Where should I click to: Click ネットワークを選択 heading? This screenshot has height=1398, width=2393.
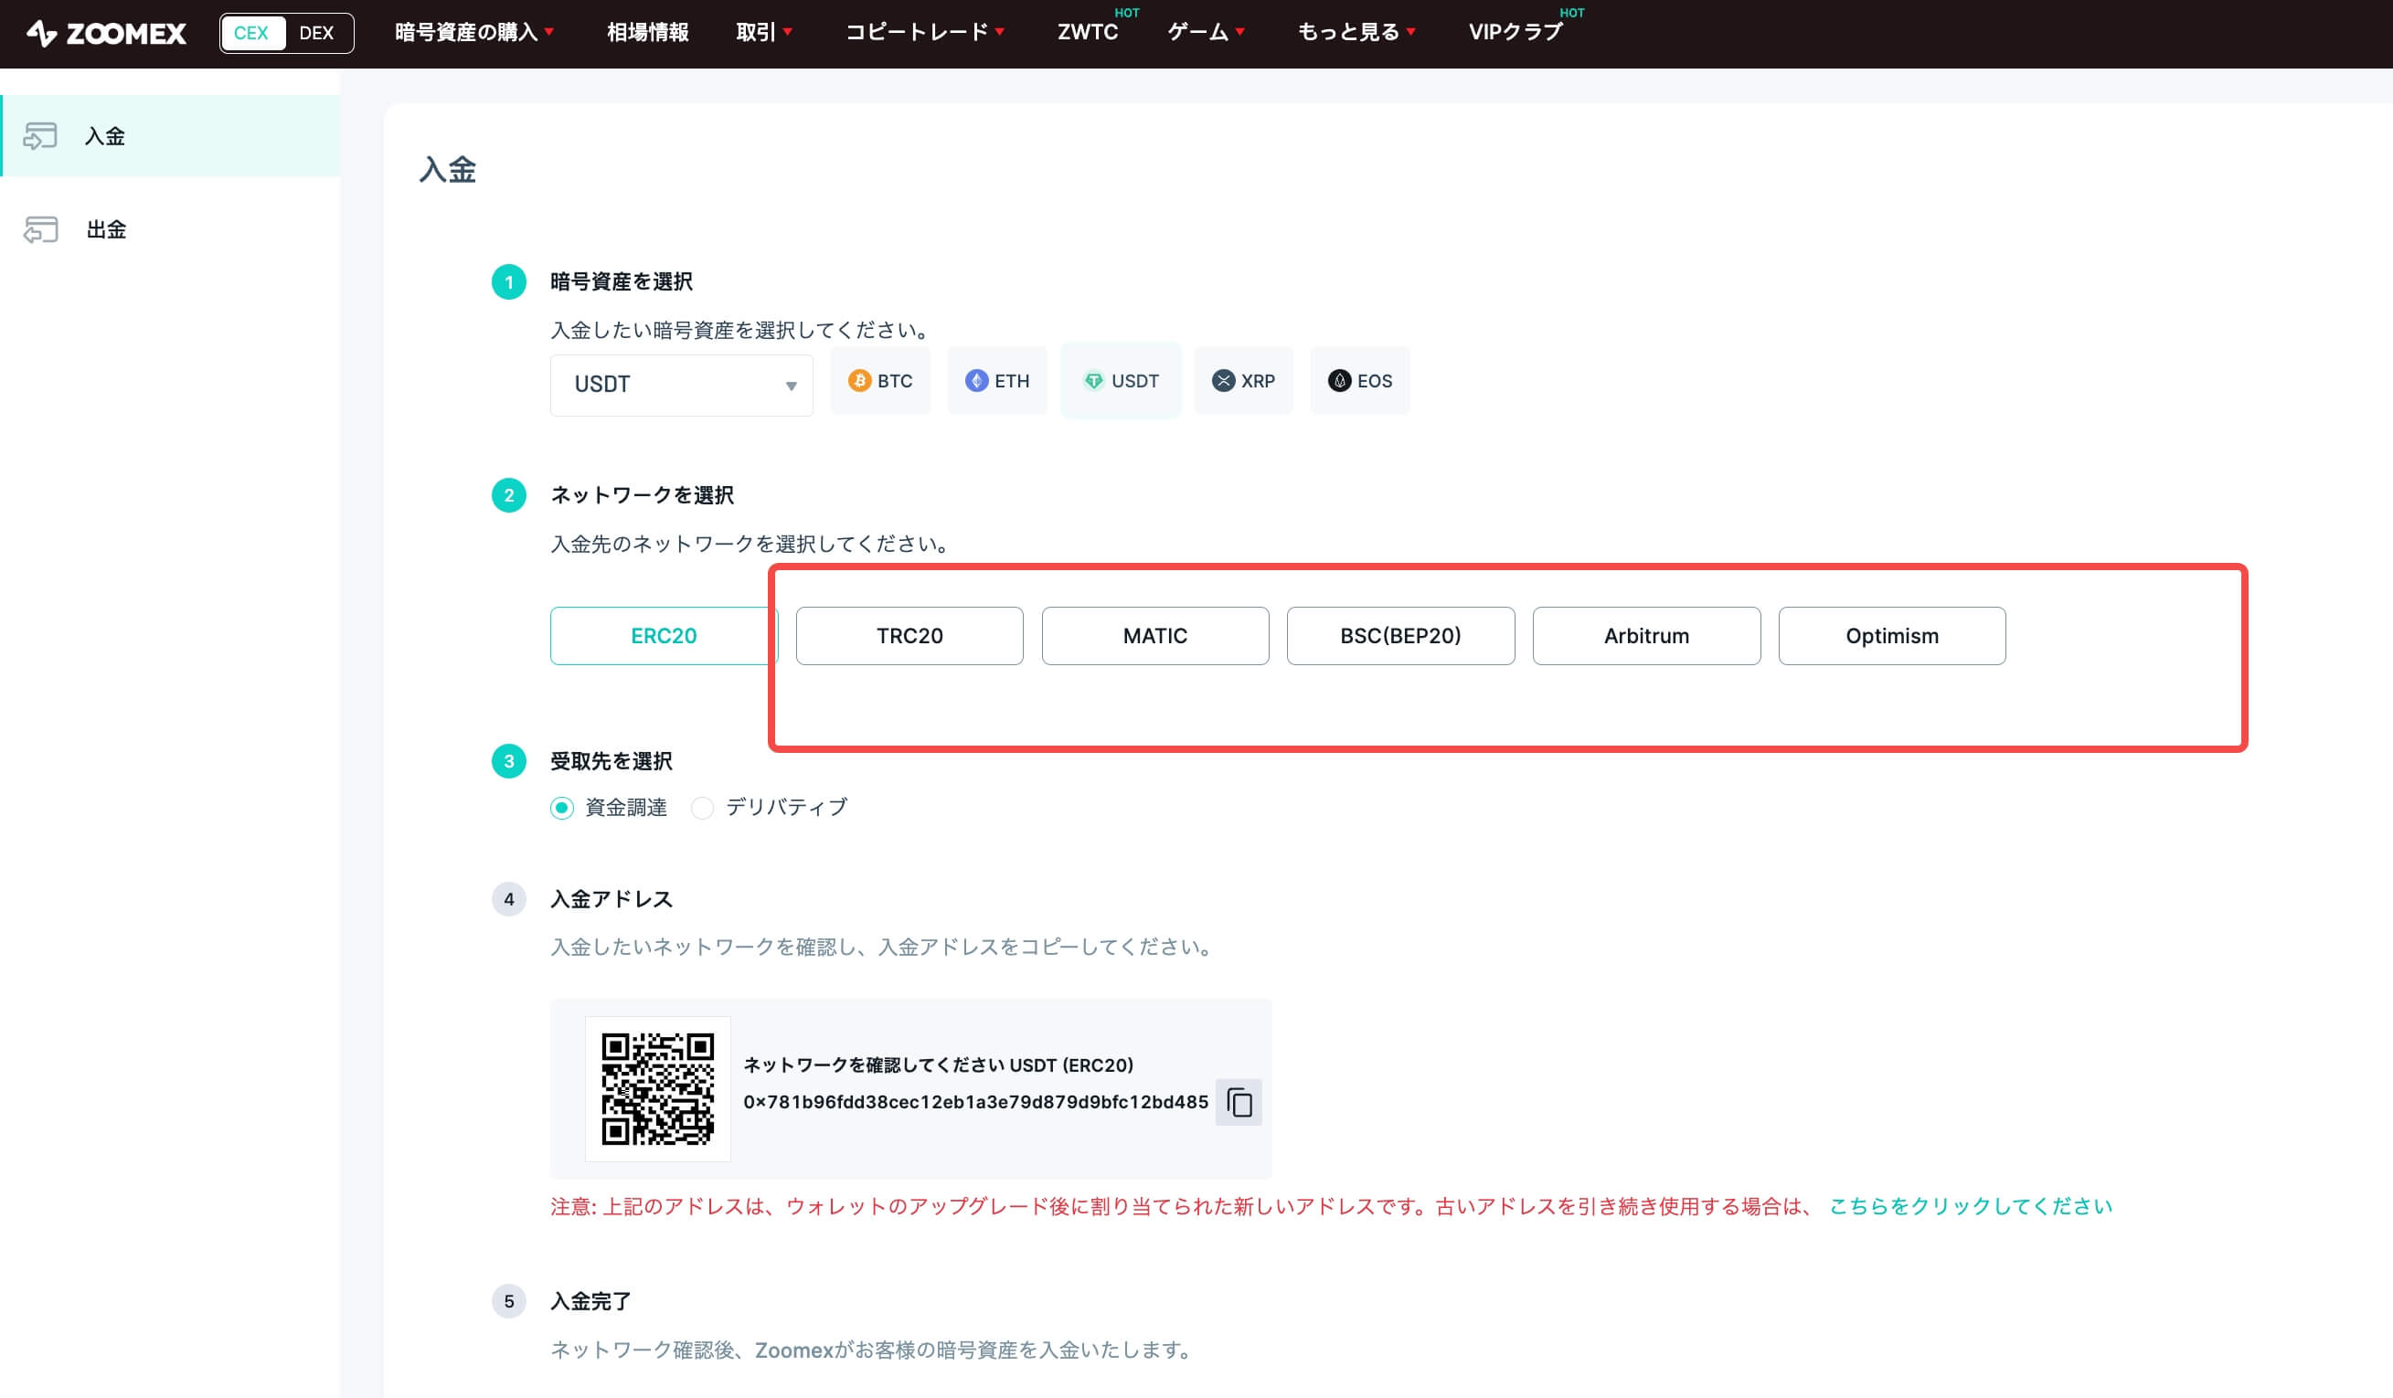click(x=642, y=495)
